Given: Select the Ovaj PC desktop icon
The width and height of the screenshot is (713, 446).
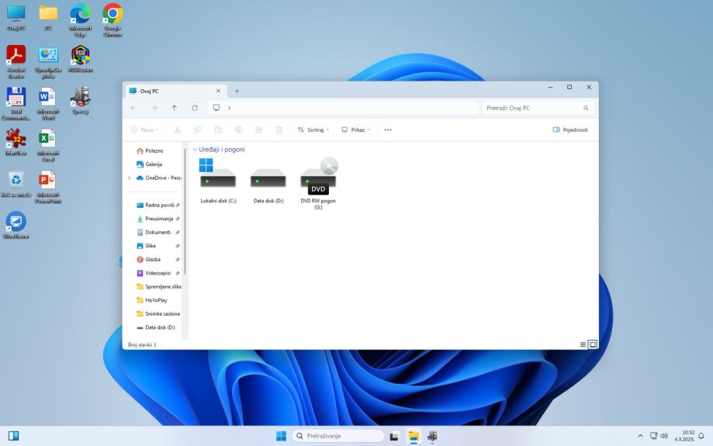Looking at the screenshot, I should [x=16, y=17].
